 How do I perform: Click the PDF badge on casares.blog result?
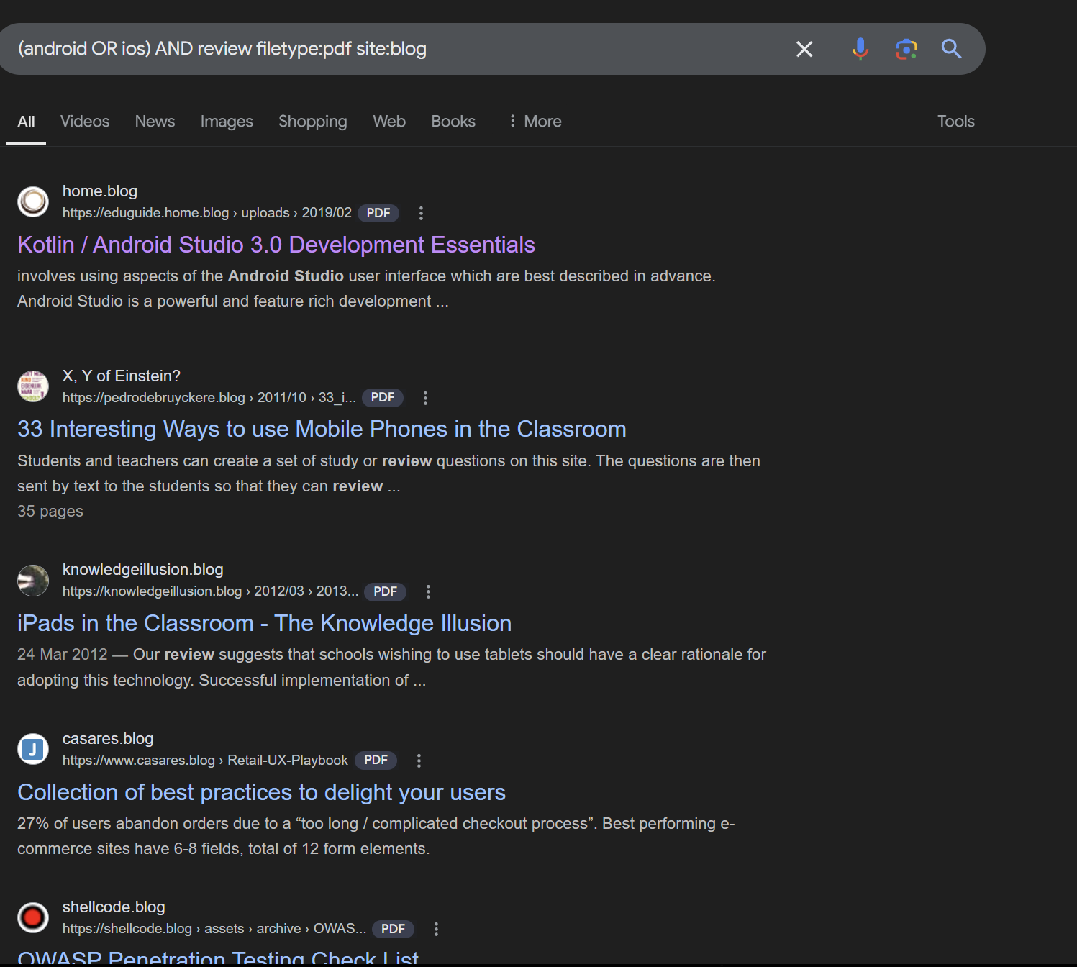376,761
